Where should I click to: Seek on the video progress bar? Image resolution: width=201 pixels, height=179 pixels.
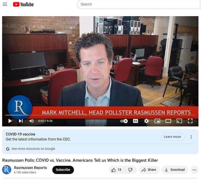pos(100,115)
